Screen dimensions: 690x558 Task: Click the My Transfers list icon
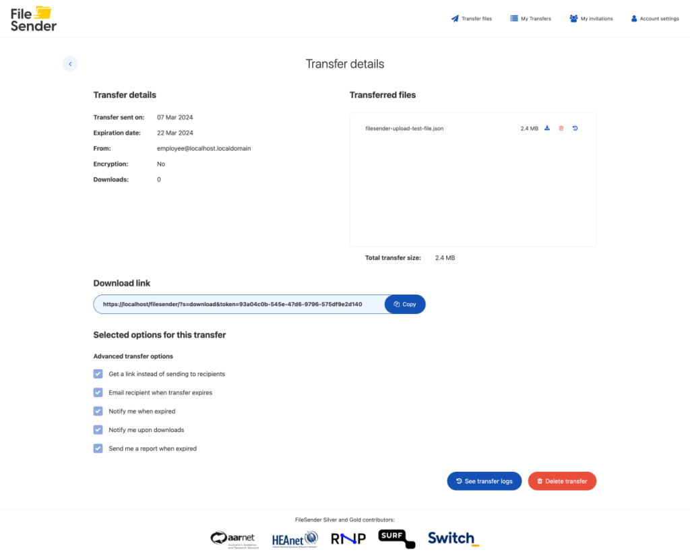click(513, 18)
